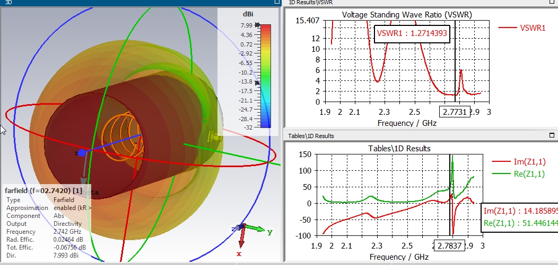Screen dimensions: 558x265
Task: Click the 2.7837 frequency marker value
Action: point(449,245)
